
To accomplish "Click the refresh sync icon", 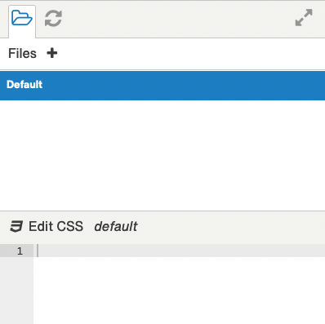I will pyautogui.click(x=53, y=19).
